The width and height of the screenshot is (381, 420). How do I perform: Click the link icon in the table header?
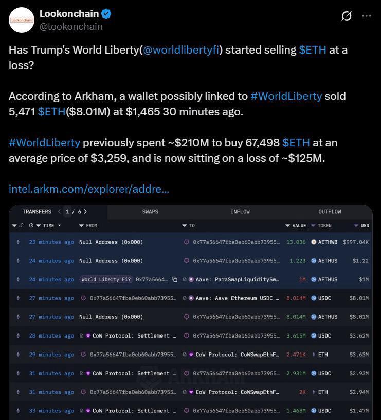[x=21, y=225]
